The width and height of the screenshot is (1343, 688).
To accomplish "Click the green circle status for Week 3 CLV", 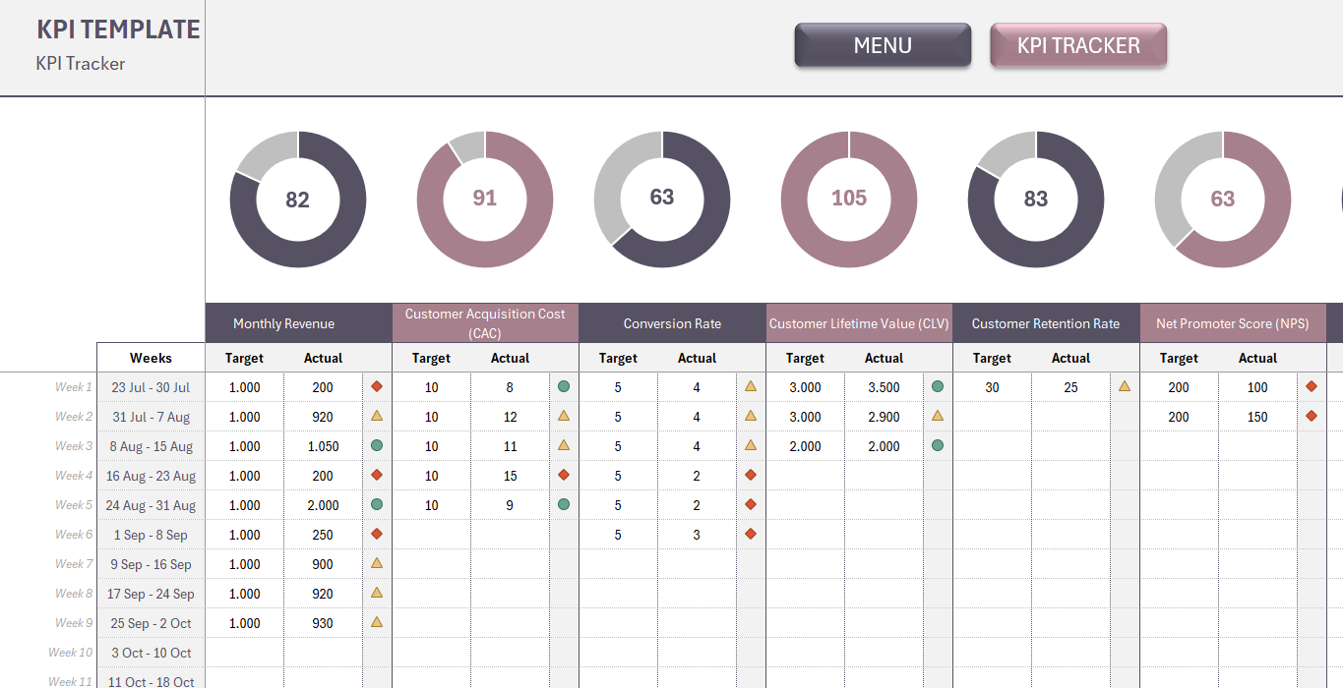I will (x=937, y=446).
